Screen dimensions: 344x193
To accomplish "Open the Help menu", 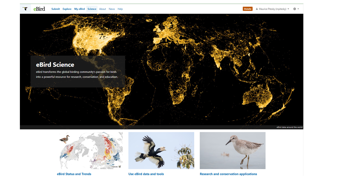I will coord(120,9).
